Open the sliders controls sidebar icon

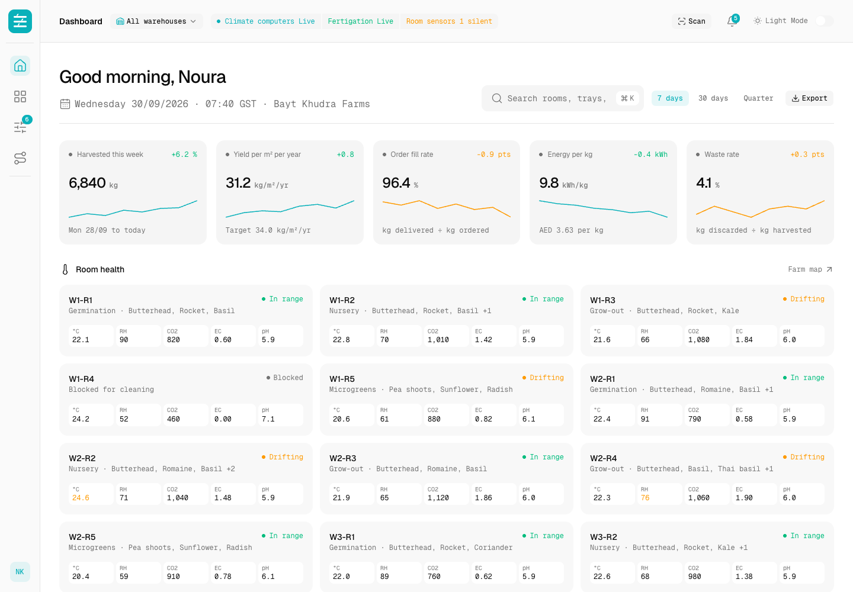pyautogui.click(x=20, y=127)
